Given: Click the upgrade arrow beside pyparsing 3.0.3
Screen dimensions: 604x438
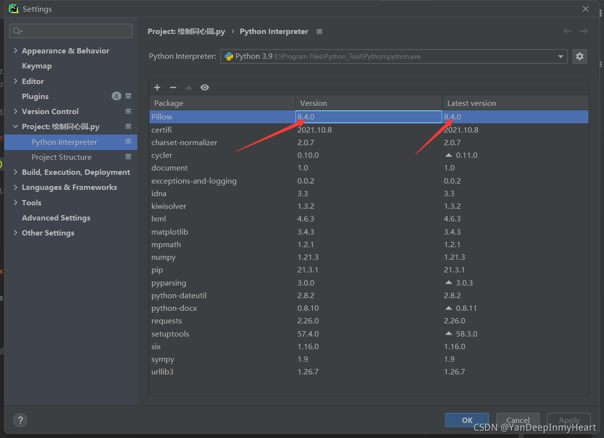Looking at the screenshot, I should [449, 283].
